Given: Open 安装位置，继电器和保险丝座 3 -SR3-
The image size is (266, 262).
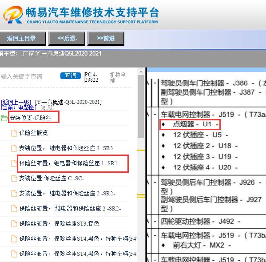Looking at the screenshot, I should [x=67, y=148].
